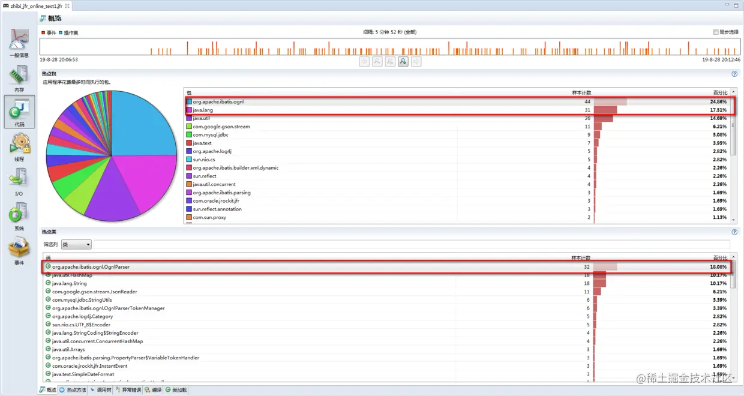
Task: Click com.google.gson.stream package color swatch
Action: (189, 127)
